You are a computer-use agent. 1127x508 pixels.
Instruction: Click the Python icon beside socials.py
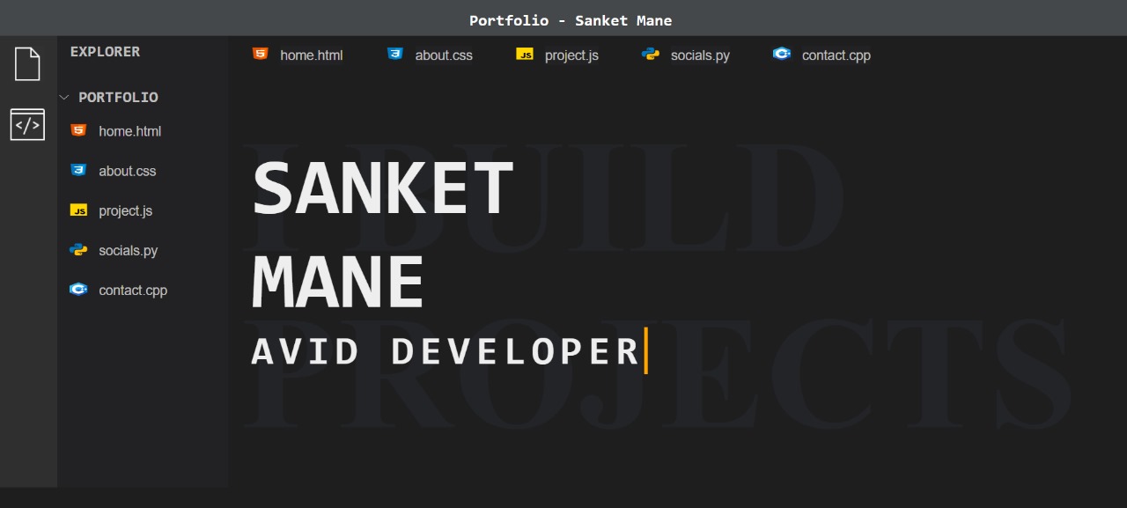(x=78, y=250)
